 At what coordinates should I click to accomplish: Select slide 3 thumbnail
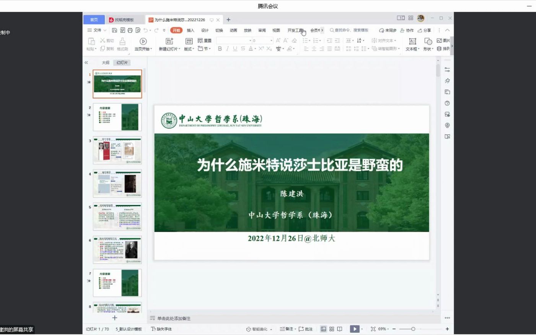click(x=117, y=150)
